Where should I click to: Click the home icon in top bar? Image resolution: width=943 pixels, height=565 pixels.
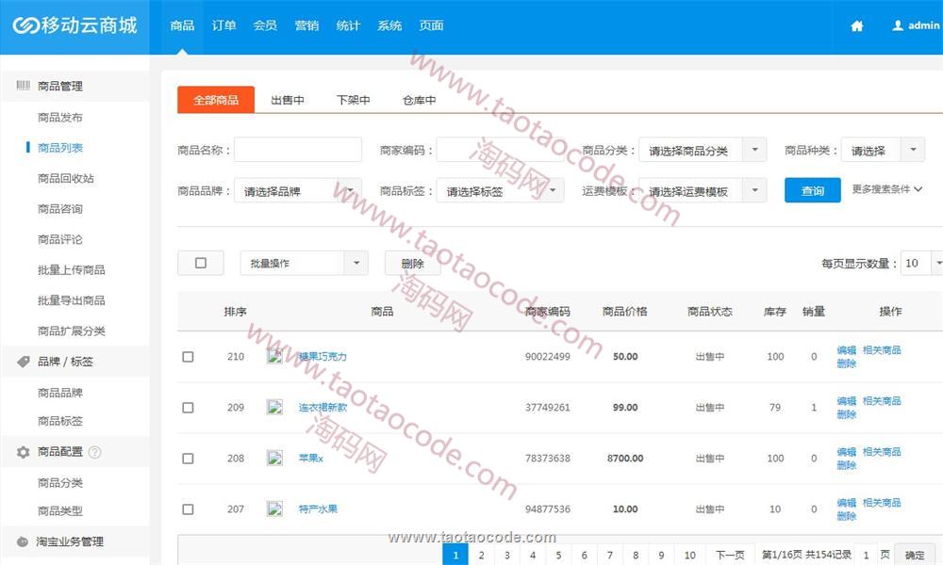click(x=856, y=26)
